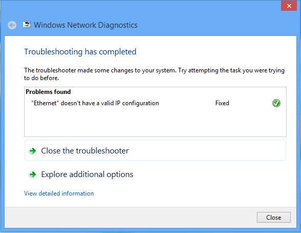Select the "Ethernet" IP configuration problem row
The image size is (301, 233).
155,103
